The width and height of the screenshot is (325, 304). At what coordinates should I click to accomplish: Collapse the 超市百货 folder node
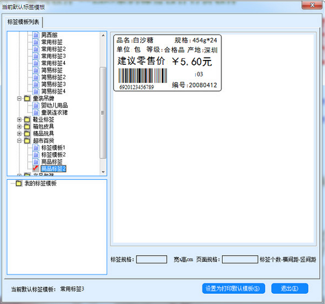click(x=19, y=140)
